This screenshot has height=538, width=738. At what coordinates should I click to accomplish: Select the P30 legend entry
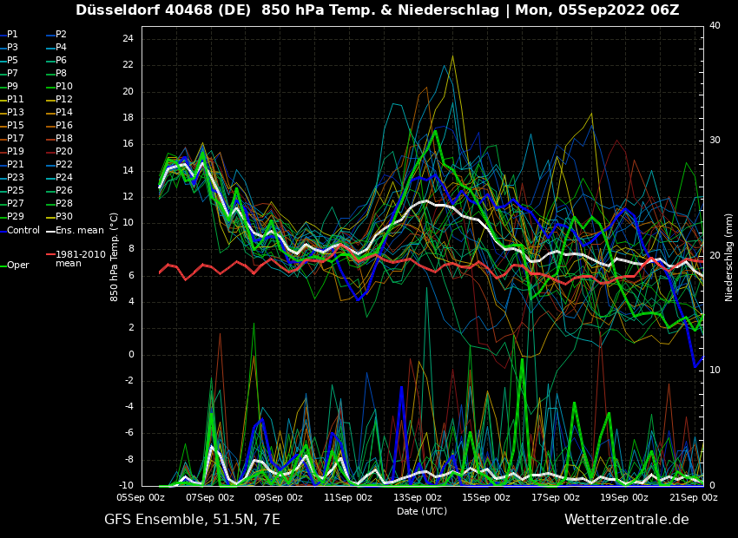64,217
